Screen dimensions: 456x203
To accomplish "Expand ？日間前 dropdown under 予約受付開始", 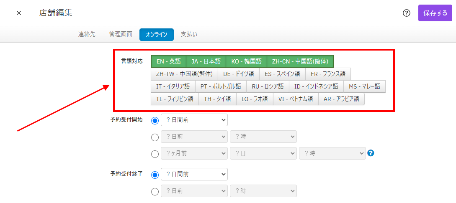I will point(194,120).
